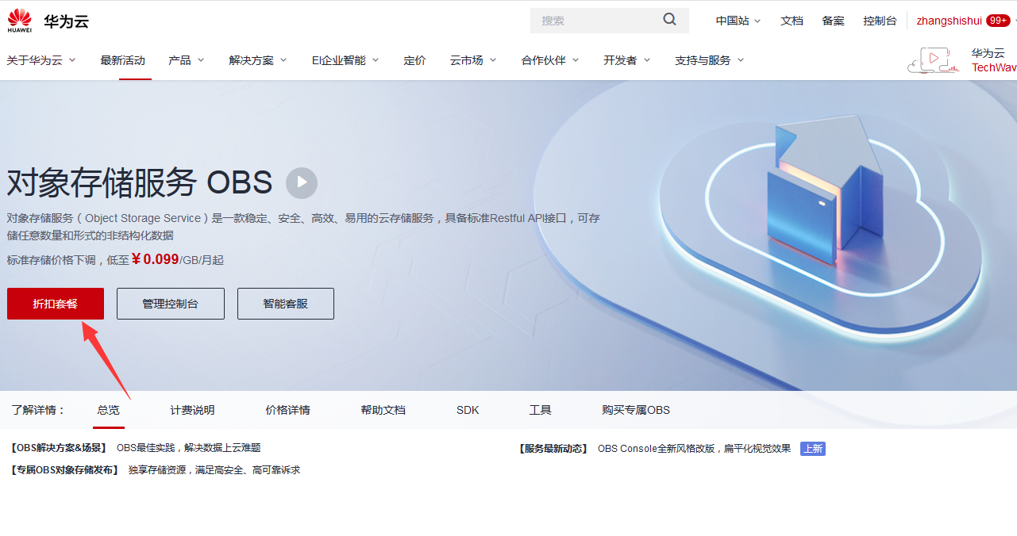
Task: Open OBS Console全新风格改版 news link
Action: click(695, 449)
